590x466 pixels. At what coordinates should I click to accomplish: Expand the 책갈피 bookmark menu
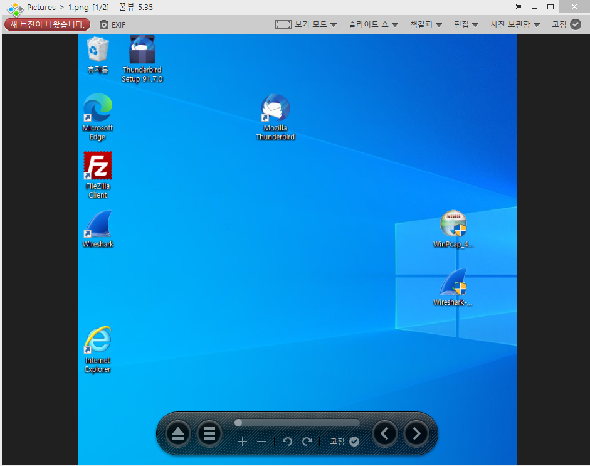tap(426, 24)
